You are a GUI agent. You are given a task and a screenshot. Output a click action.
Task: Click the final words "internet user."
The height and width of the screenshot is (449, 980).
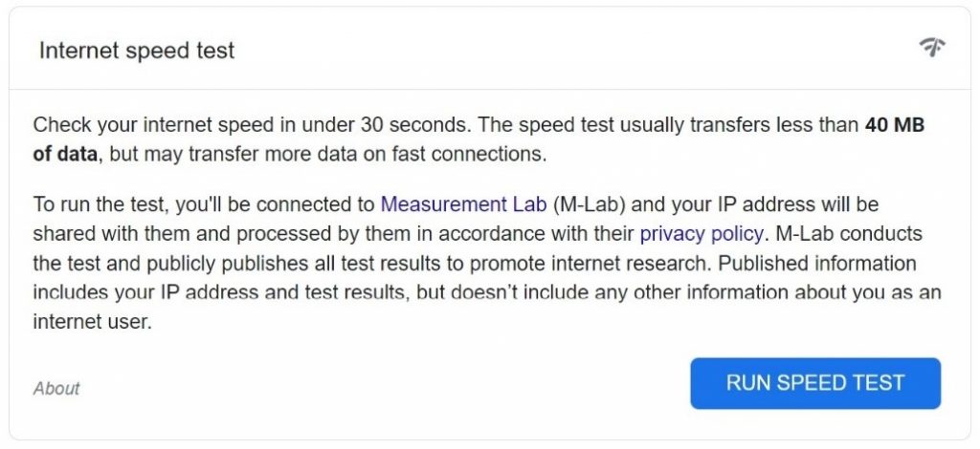92,323
